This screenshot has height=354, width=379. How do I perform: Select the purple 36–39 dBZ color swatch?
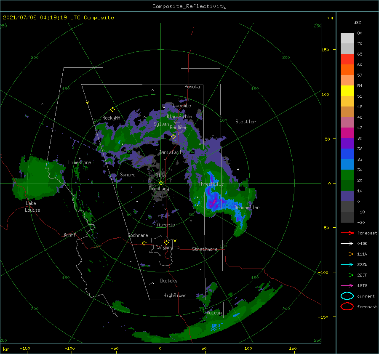[347, 143]
